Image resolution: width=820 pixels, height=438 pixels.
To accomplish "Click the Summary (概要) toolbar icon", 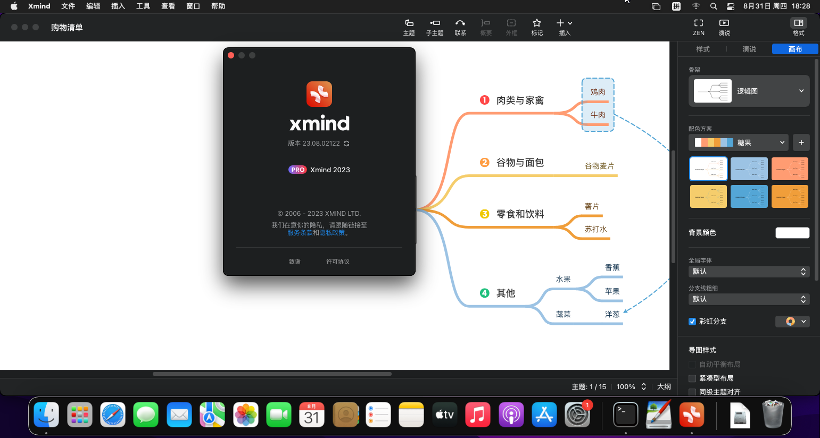I will (x=486, y=23).
